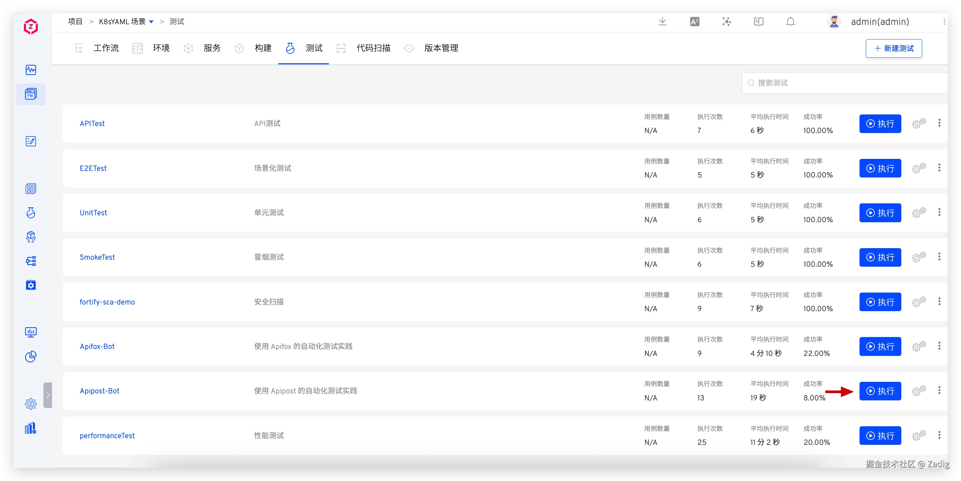
Task: Click the download icon in top bar
Action: pos(662,22)
